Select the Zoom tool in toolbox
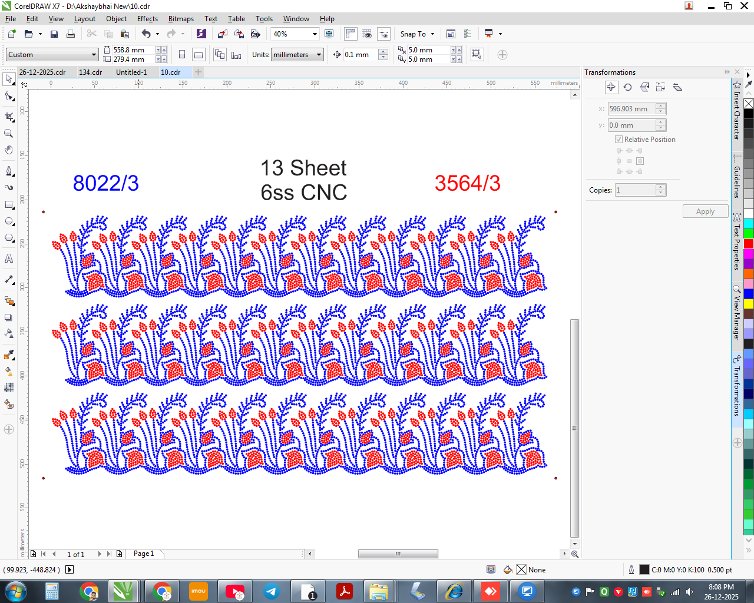 coord(9,134)
